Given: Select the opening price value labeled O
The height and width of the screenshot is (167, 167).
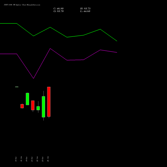Looking at the screenshot, I should pyautogui.click(x=58, y=11).
